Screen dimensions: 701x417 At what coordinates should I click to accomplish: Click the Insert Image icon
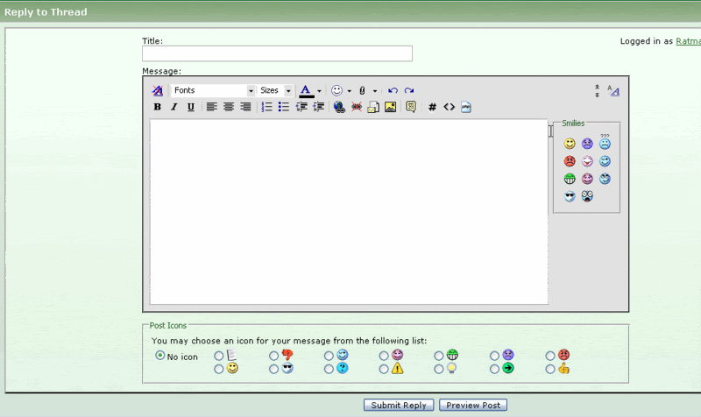(390, 107)
